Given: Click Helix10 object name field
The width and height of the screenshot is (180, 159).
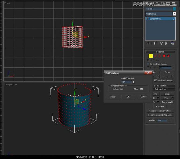Looking at the screenshot, I should pos(159,9).
